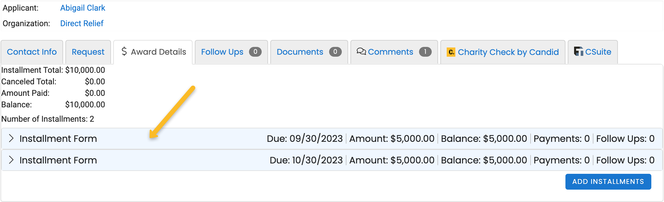Click the speech bubbles icon on Comments tab
Viewport: 664px width, 202px height.
tap(361, 52)
